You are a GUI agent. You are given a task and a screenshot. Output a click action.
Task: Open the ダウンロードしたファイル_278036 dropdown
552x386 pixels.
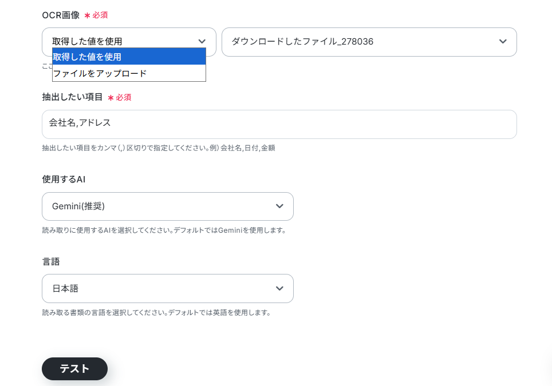tap(369, 42)
